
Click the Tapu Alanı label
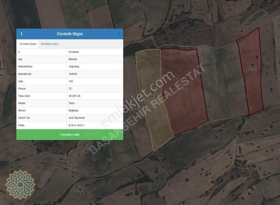pyautogui.click(x=24, y=96)
